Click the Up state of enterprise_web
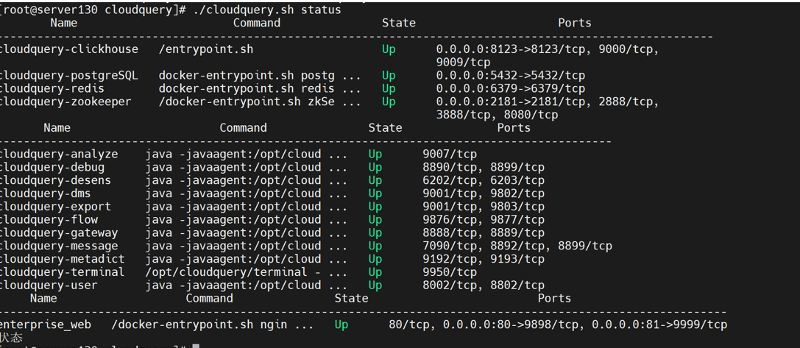Viewport: 800px width, 348px height. [341, 324]
